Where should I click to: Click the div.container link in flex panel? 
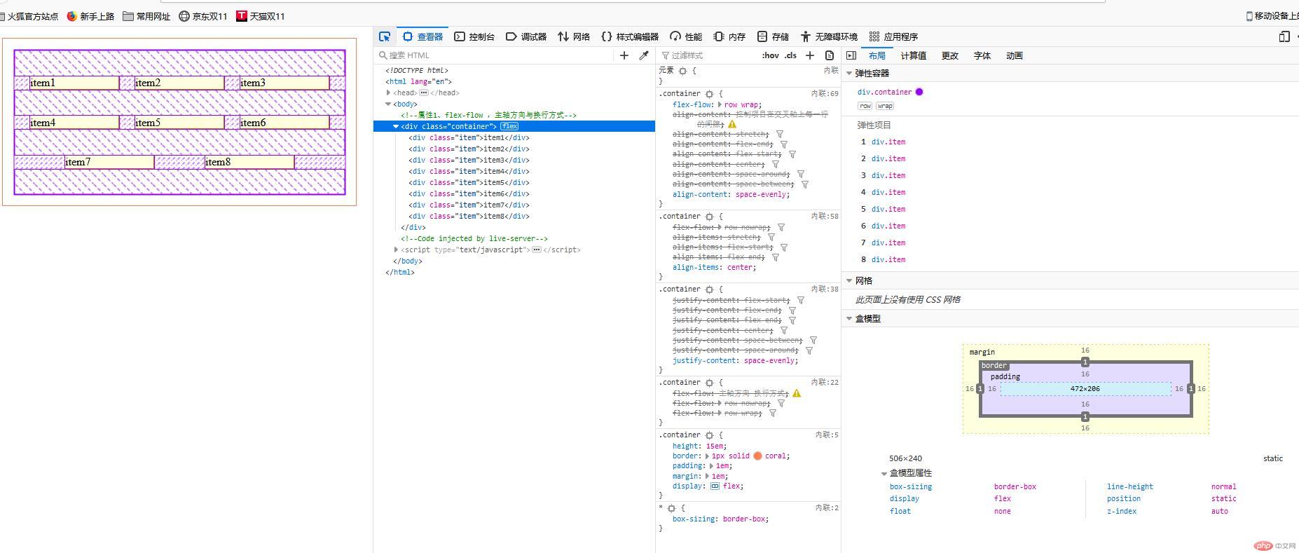coord(884,92)
